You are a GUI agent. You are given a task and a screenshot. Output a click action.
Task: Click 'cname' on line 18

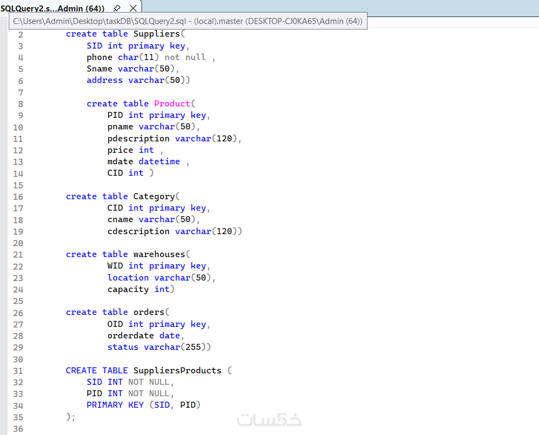[120, 219]
